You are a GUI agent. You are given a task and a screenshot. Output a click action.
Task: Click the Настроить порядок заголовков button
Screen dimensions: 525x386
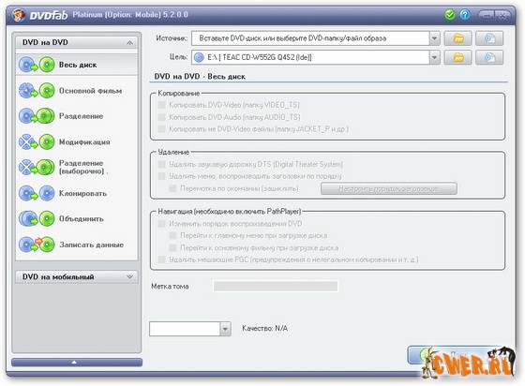(389, 188)
